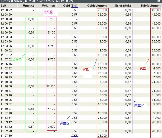Select Briefvolumen value 34.000
The height and width of the screenshot is (138, 162).
point(156,100)
